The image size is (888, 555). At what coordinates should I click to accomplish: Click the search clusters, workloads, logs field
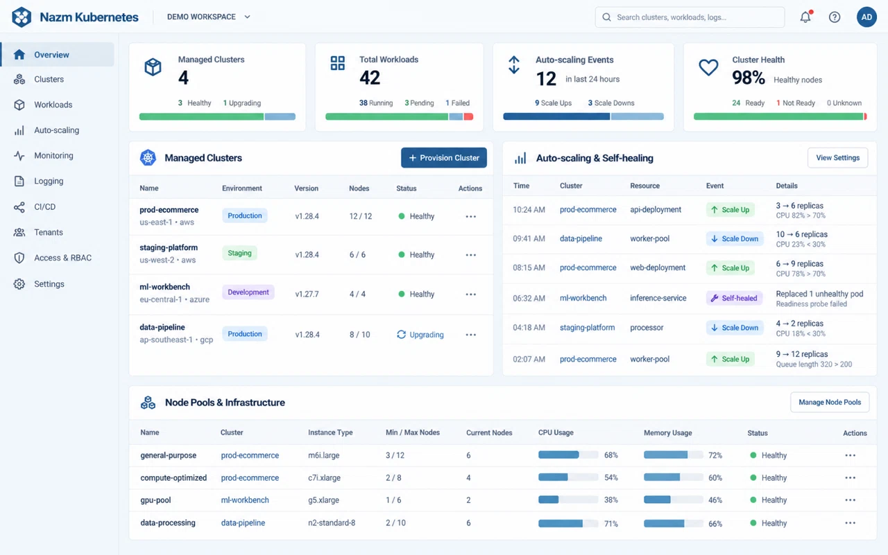(x=690, y=17)
